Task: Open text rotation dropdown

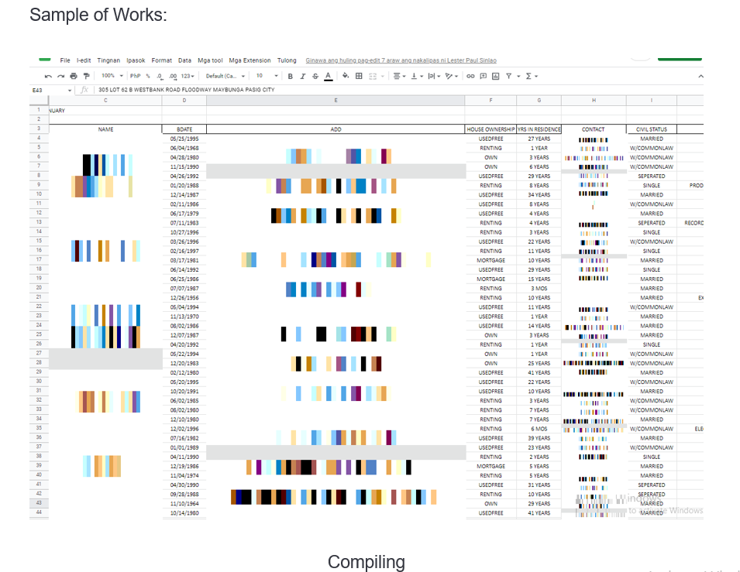Action: click(x=451, y=76)
